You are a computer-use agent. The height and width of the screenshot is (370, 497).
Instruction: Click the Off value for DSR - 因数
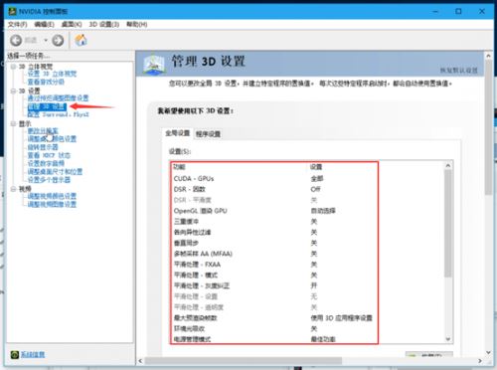click(315, 189)
